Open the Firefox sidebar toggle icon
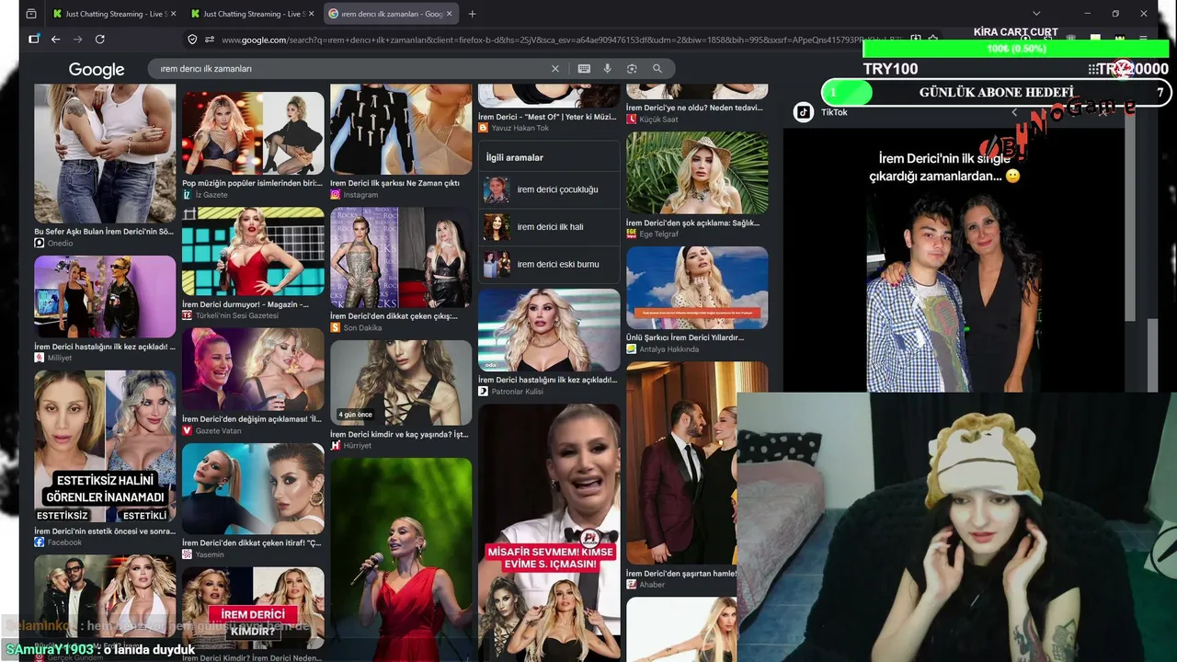The width and height of the screenshot is (1177, 662). (34, 40)
